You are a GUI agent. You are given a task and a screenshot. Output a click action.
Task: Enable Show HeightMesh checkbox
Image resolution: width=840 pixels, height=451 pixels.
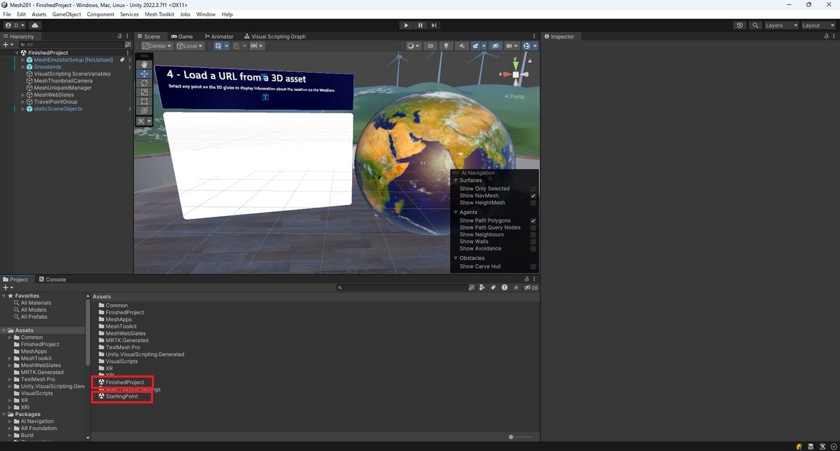tap(533, 203)
